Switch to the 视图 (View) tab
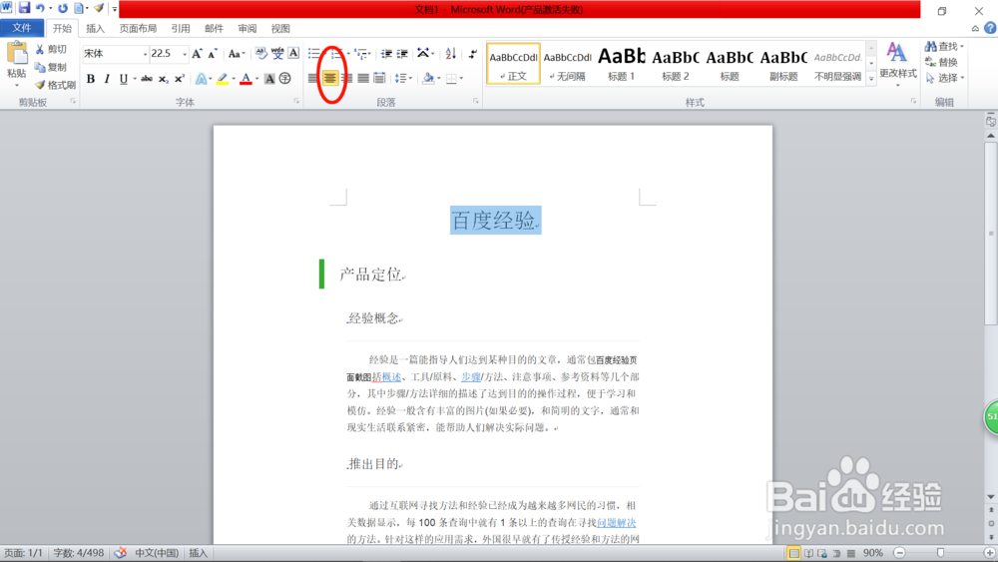 [x=280, y=29]
